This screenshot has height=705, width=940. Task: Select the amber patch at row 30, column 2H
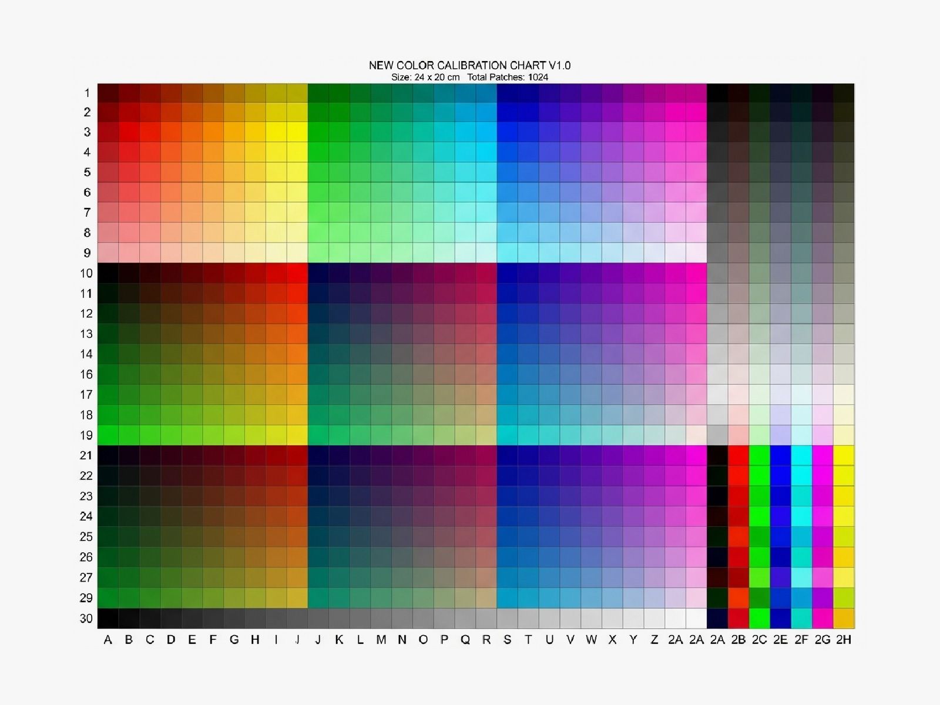tap(844, 618)
